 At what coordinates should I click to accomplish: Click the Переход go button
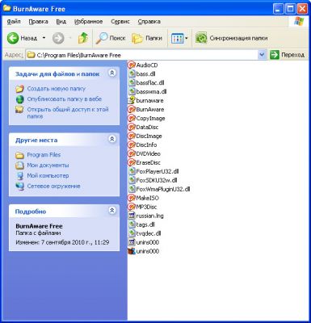click(x=288, y=55)
